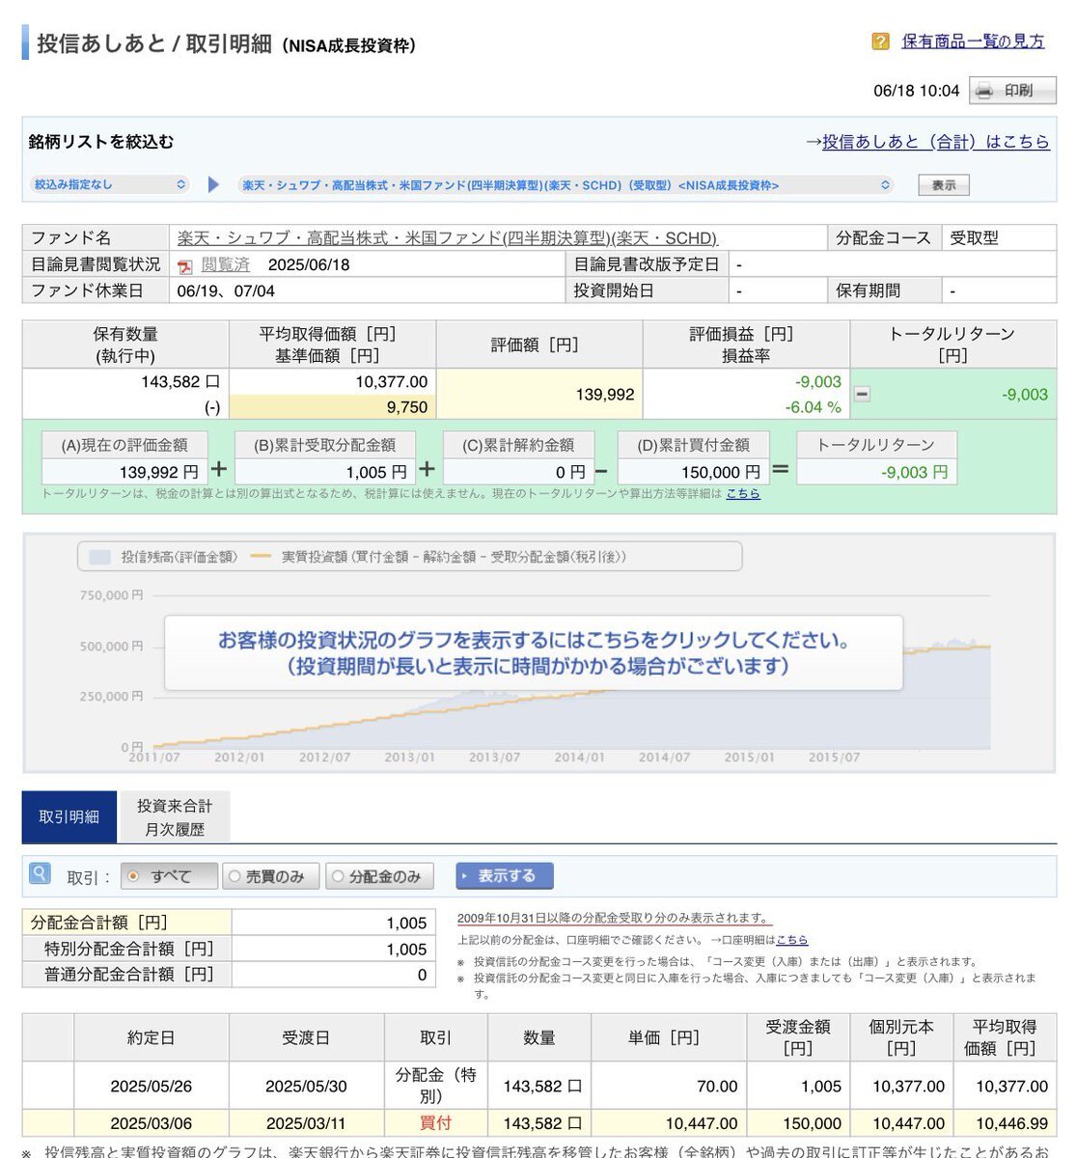Click the red 買付 transaction cell

pyautogui.click(x=436, y=1123)
